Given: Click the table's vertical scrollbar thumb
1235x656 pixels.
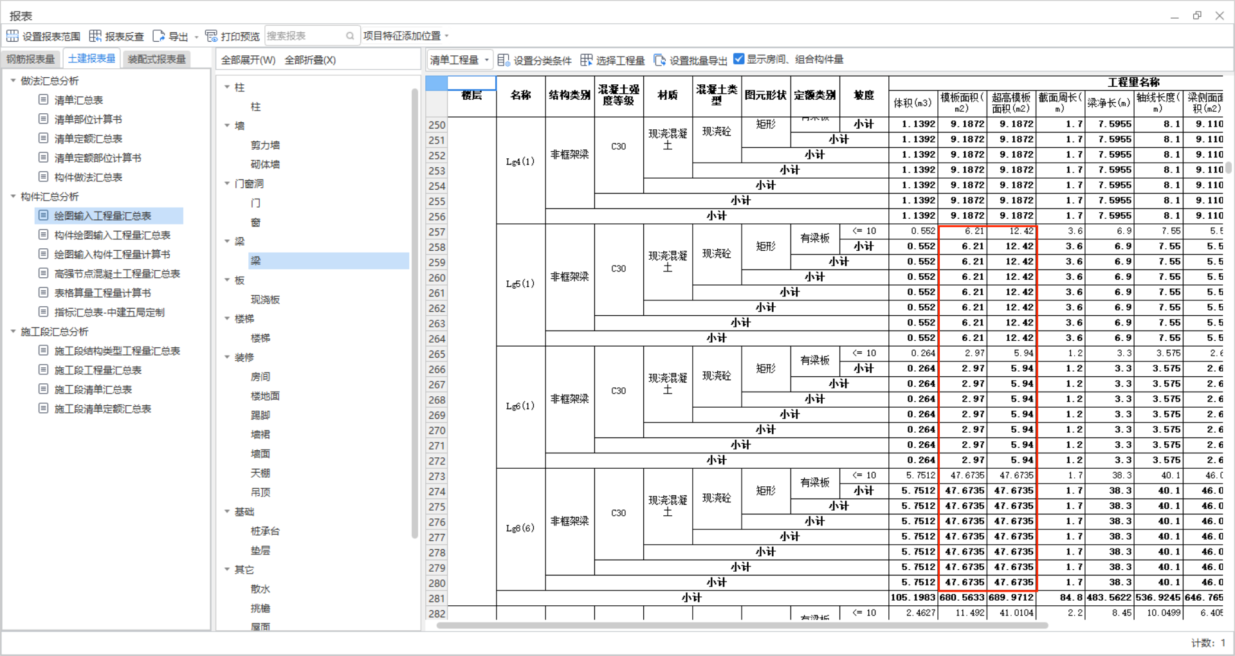Looking at the screenshot, I should click(x=1229, y=167).
